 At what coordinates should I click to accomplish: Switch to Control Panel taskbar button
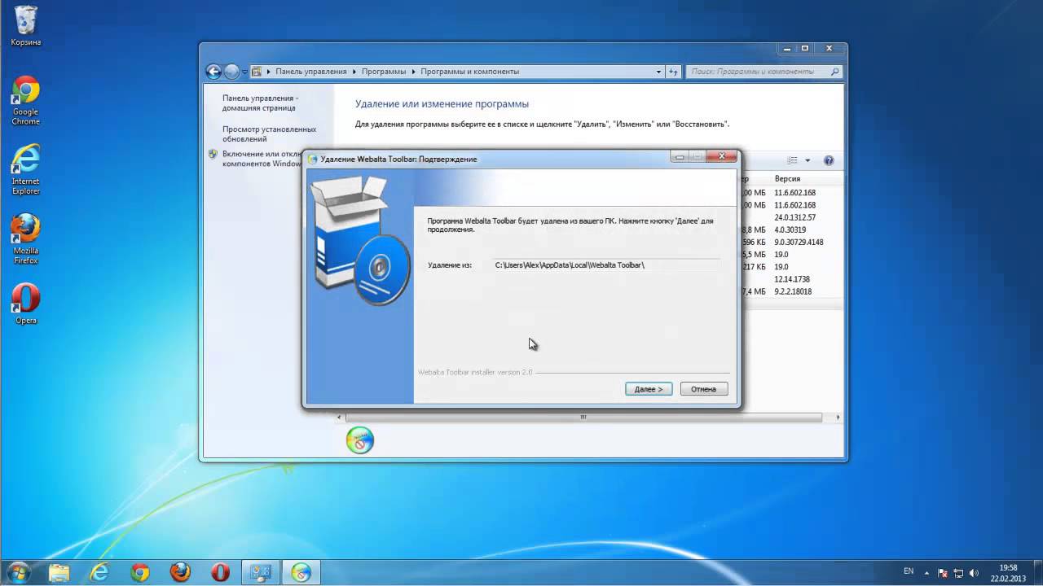pos(261,572)
